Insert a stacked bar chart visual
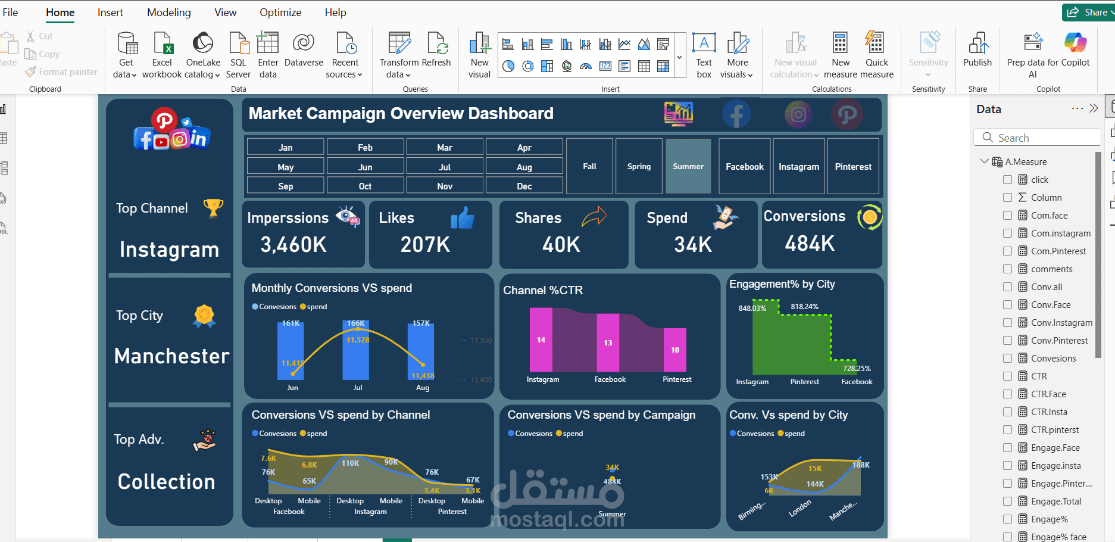Screen dimensions: 1115x542 (x=508, y=44)
